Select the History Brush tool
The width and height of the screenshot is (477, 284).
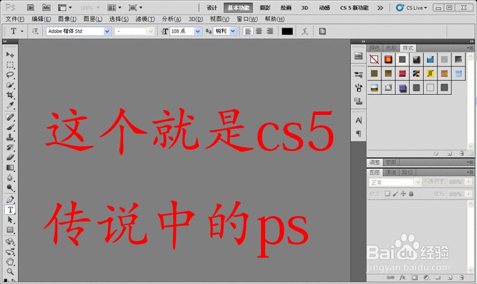(x=10, y=148)
